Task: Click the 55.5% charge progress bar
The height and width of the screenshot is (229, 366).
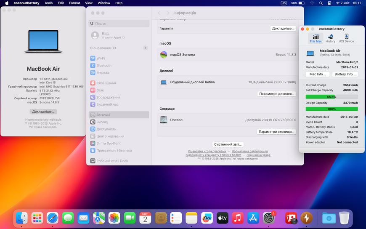Action: tap(332, 97)
